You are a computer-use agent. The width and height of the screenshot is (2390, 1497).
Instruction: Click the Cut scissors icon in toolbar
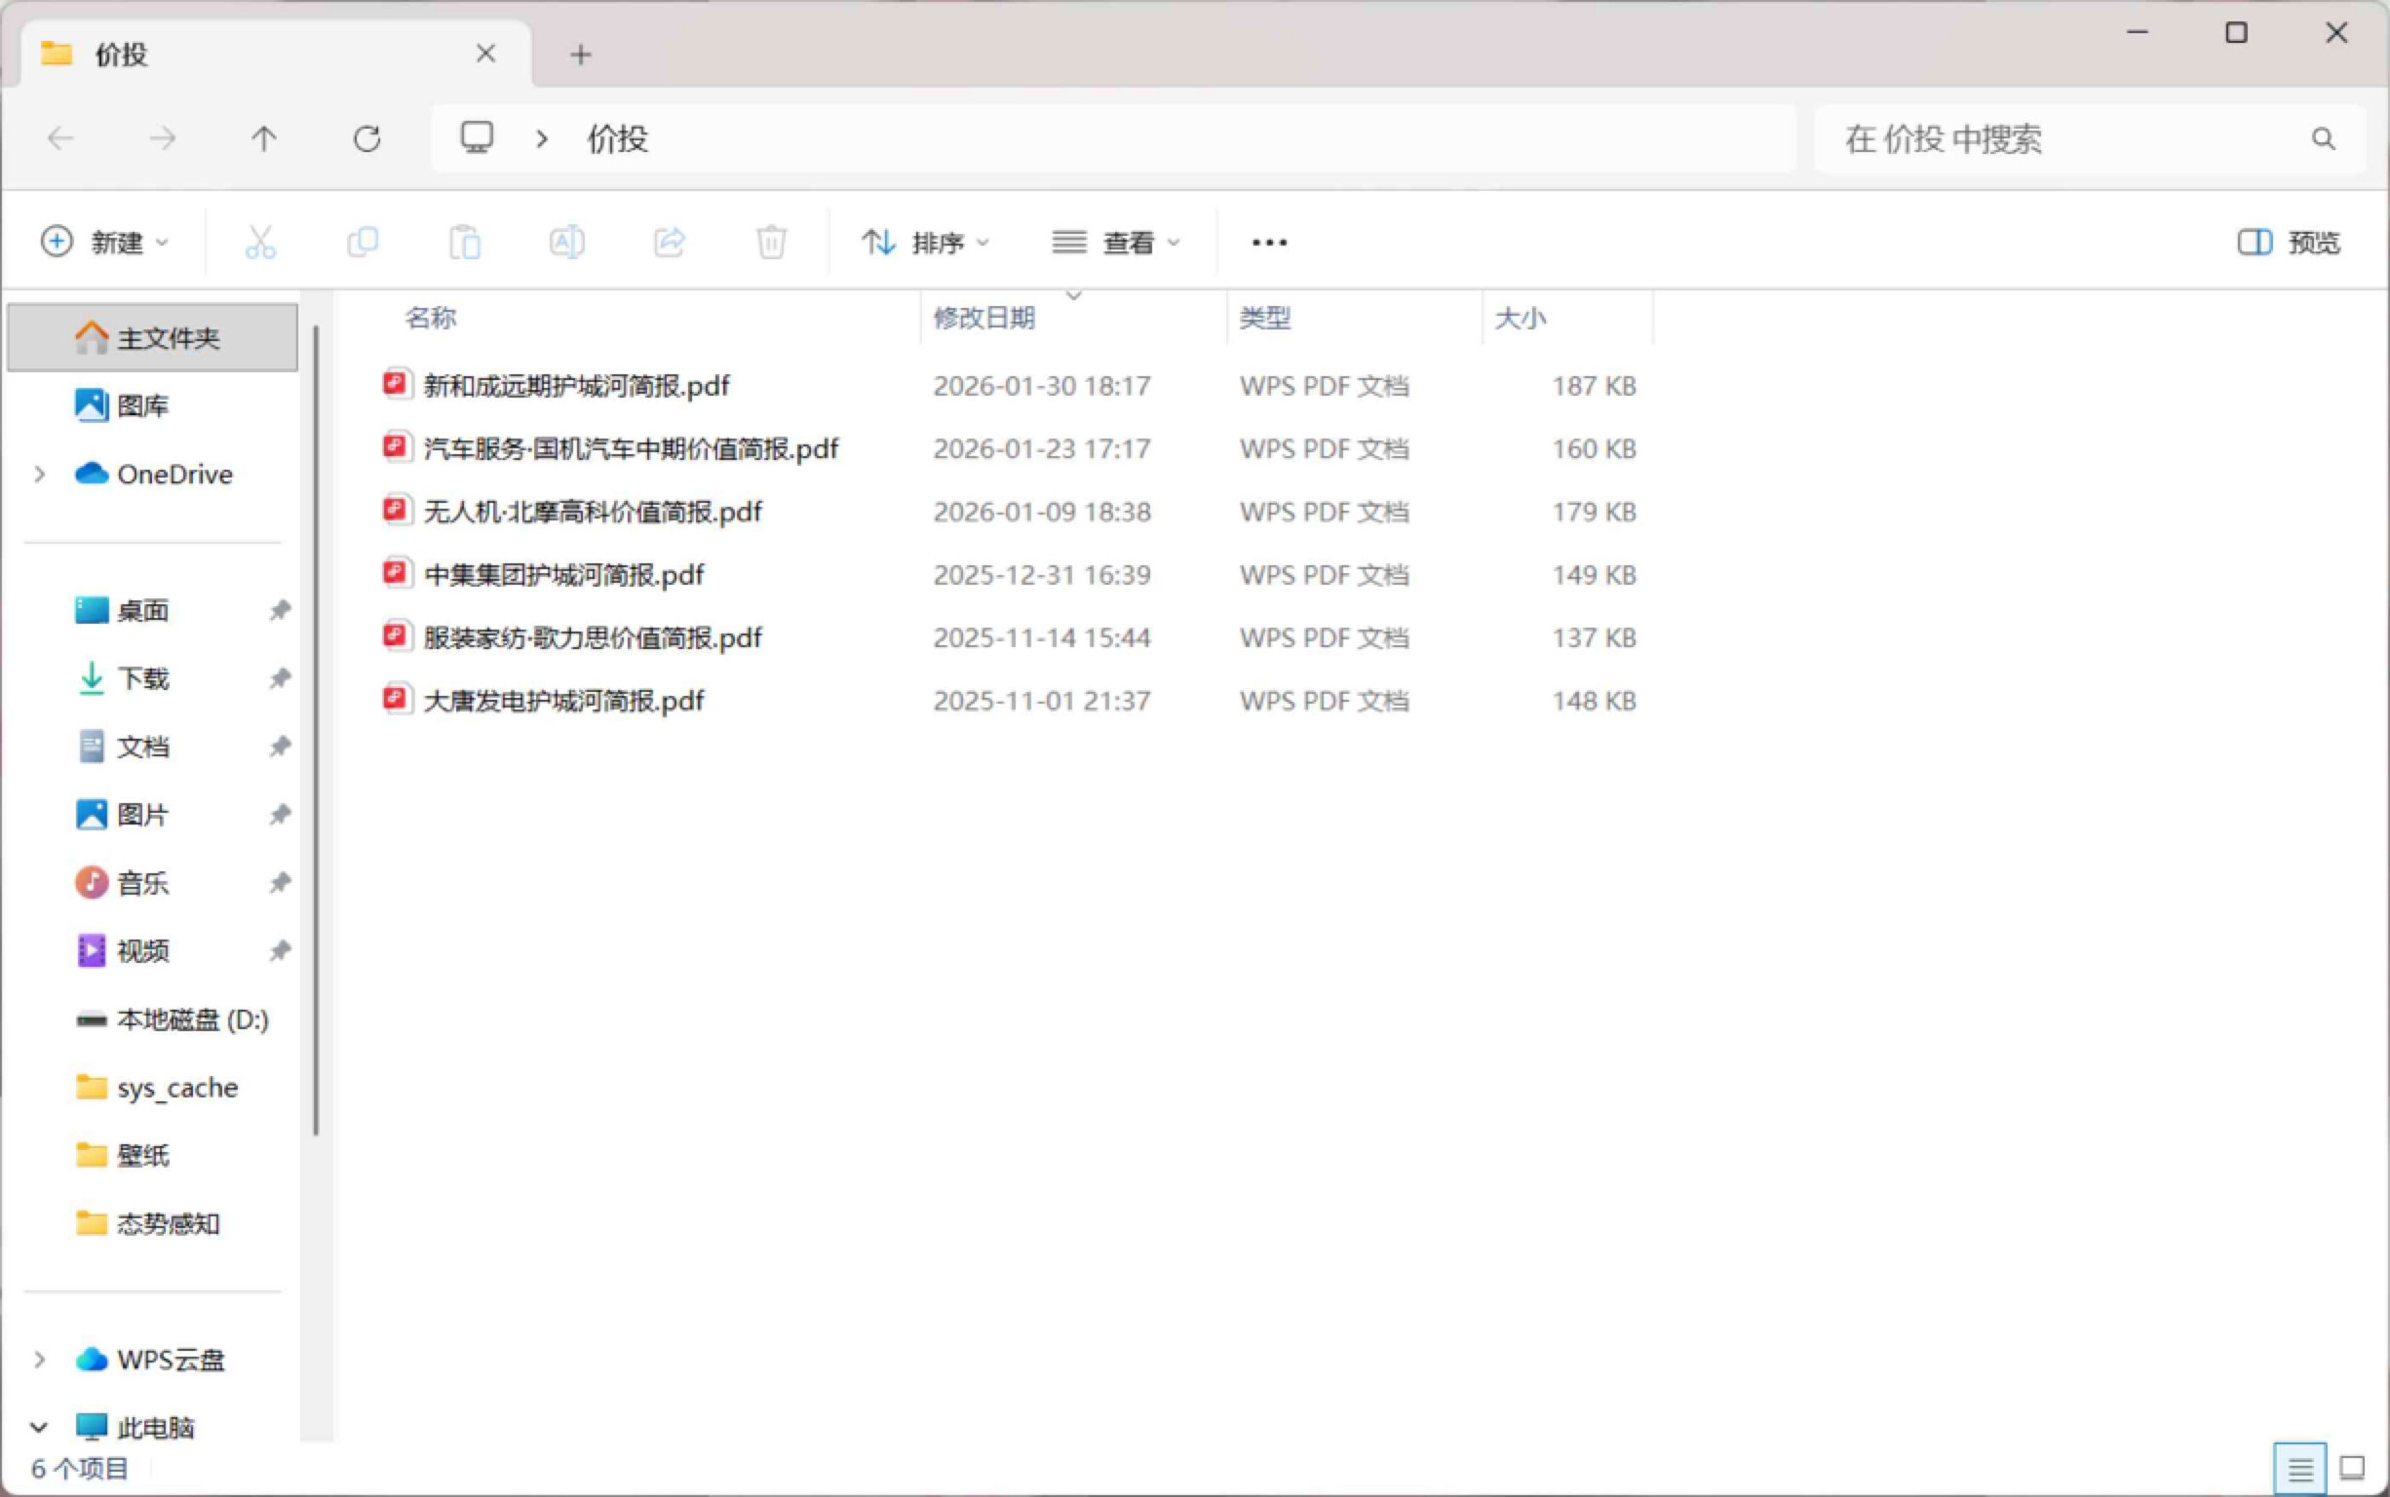(260, 243)
